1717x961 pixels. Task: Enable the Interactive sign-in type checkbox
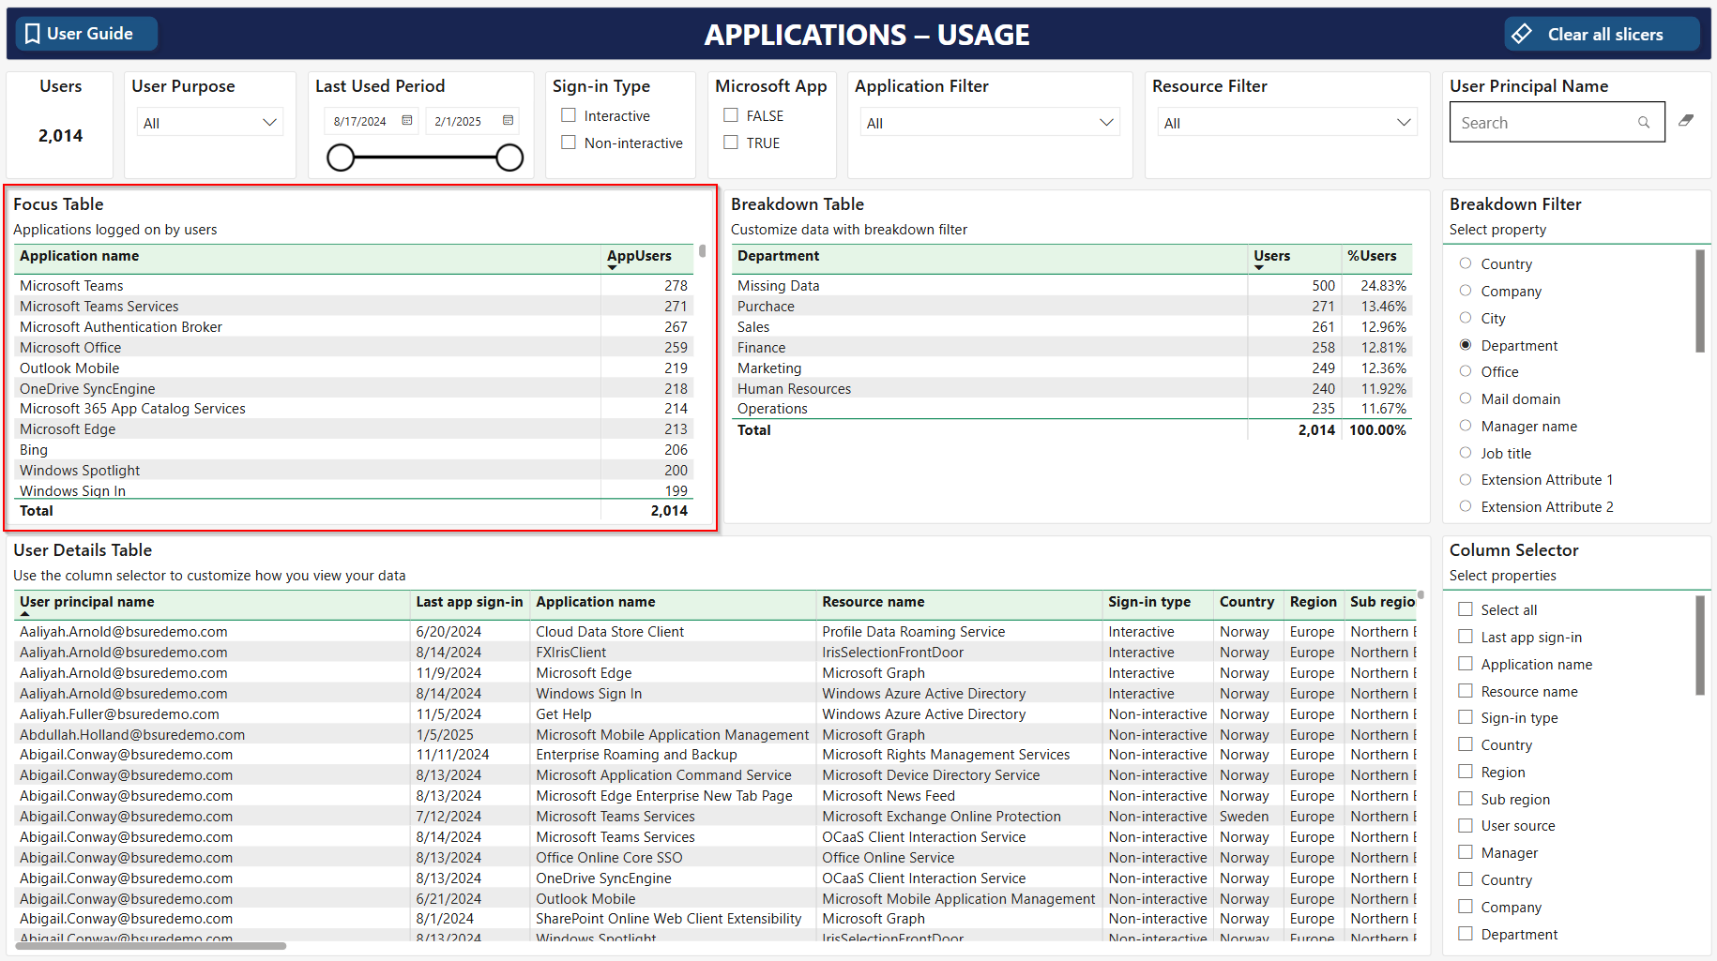click(x=569, y=115)
